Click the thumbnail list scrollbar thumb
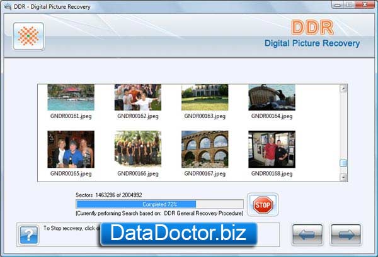Image resolution: width=378 pixels, height=257 pixels. tap(343, 163)
